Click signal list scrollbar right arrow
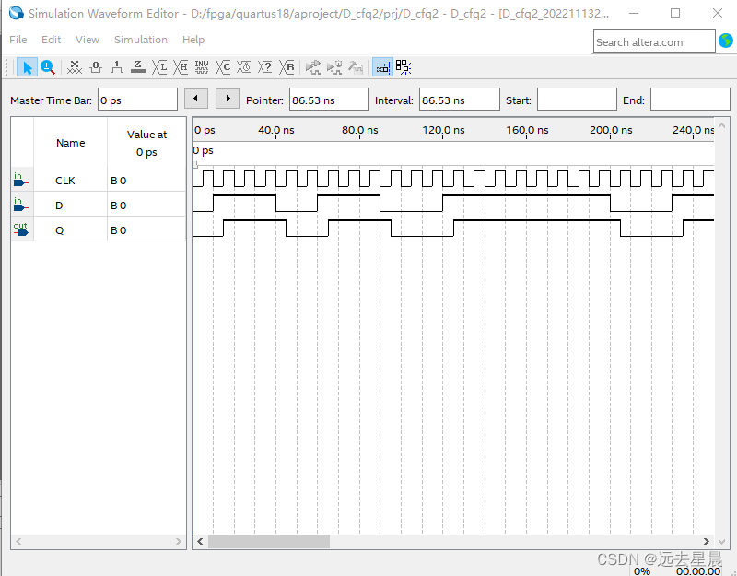The height and width of the screenshot is (576, 737). [x=179, y=541]
